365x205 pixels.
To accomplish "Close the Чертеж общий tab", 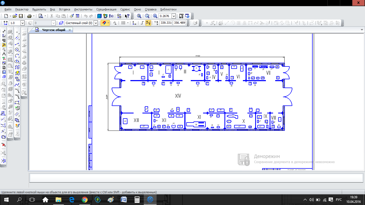I will 70,30.
